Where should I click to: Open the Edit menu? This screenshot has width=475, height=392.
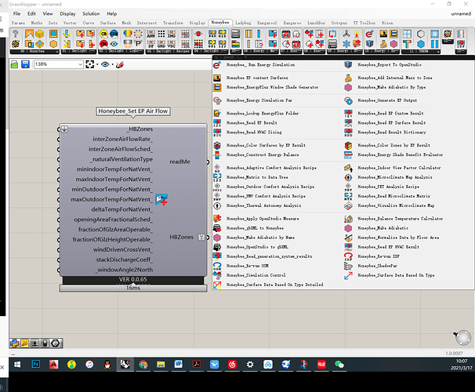click(31, 13)
